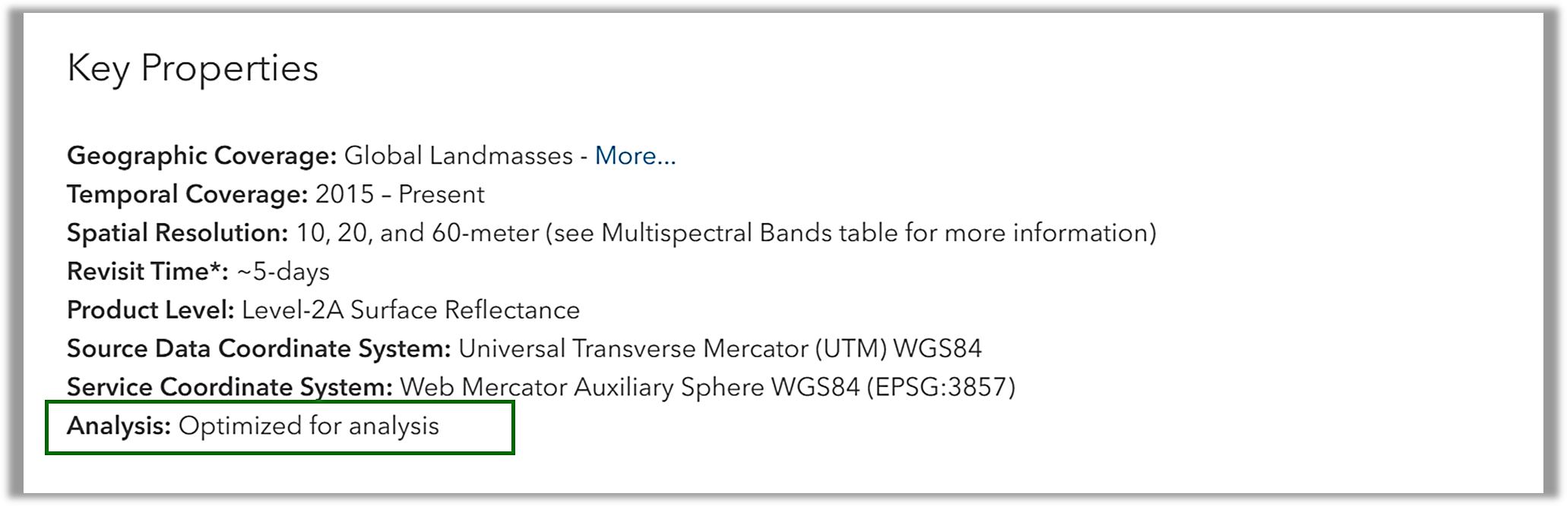Screen dimensions: 1567x506
Task: Click the EPSG:3857 code text
Action: click(x=940, y=388)
